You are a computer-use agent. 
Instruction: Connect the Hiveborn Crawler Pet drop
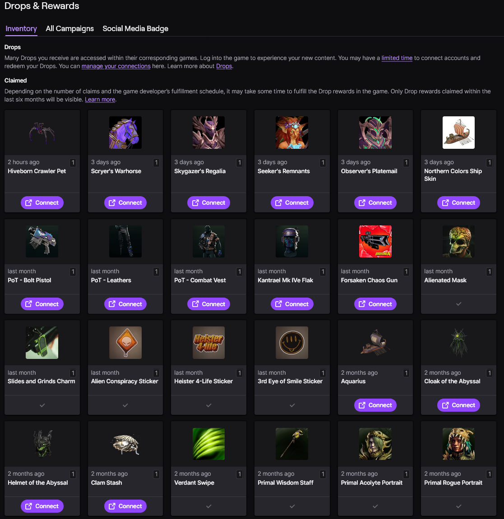42,202
